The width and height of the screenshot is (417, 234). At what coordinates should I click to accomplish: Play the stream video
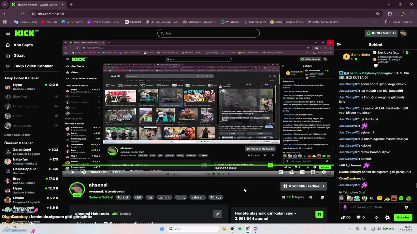pos(73,172)
